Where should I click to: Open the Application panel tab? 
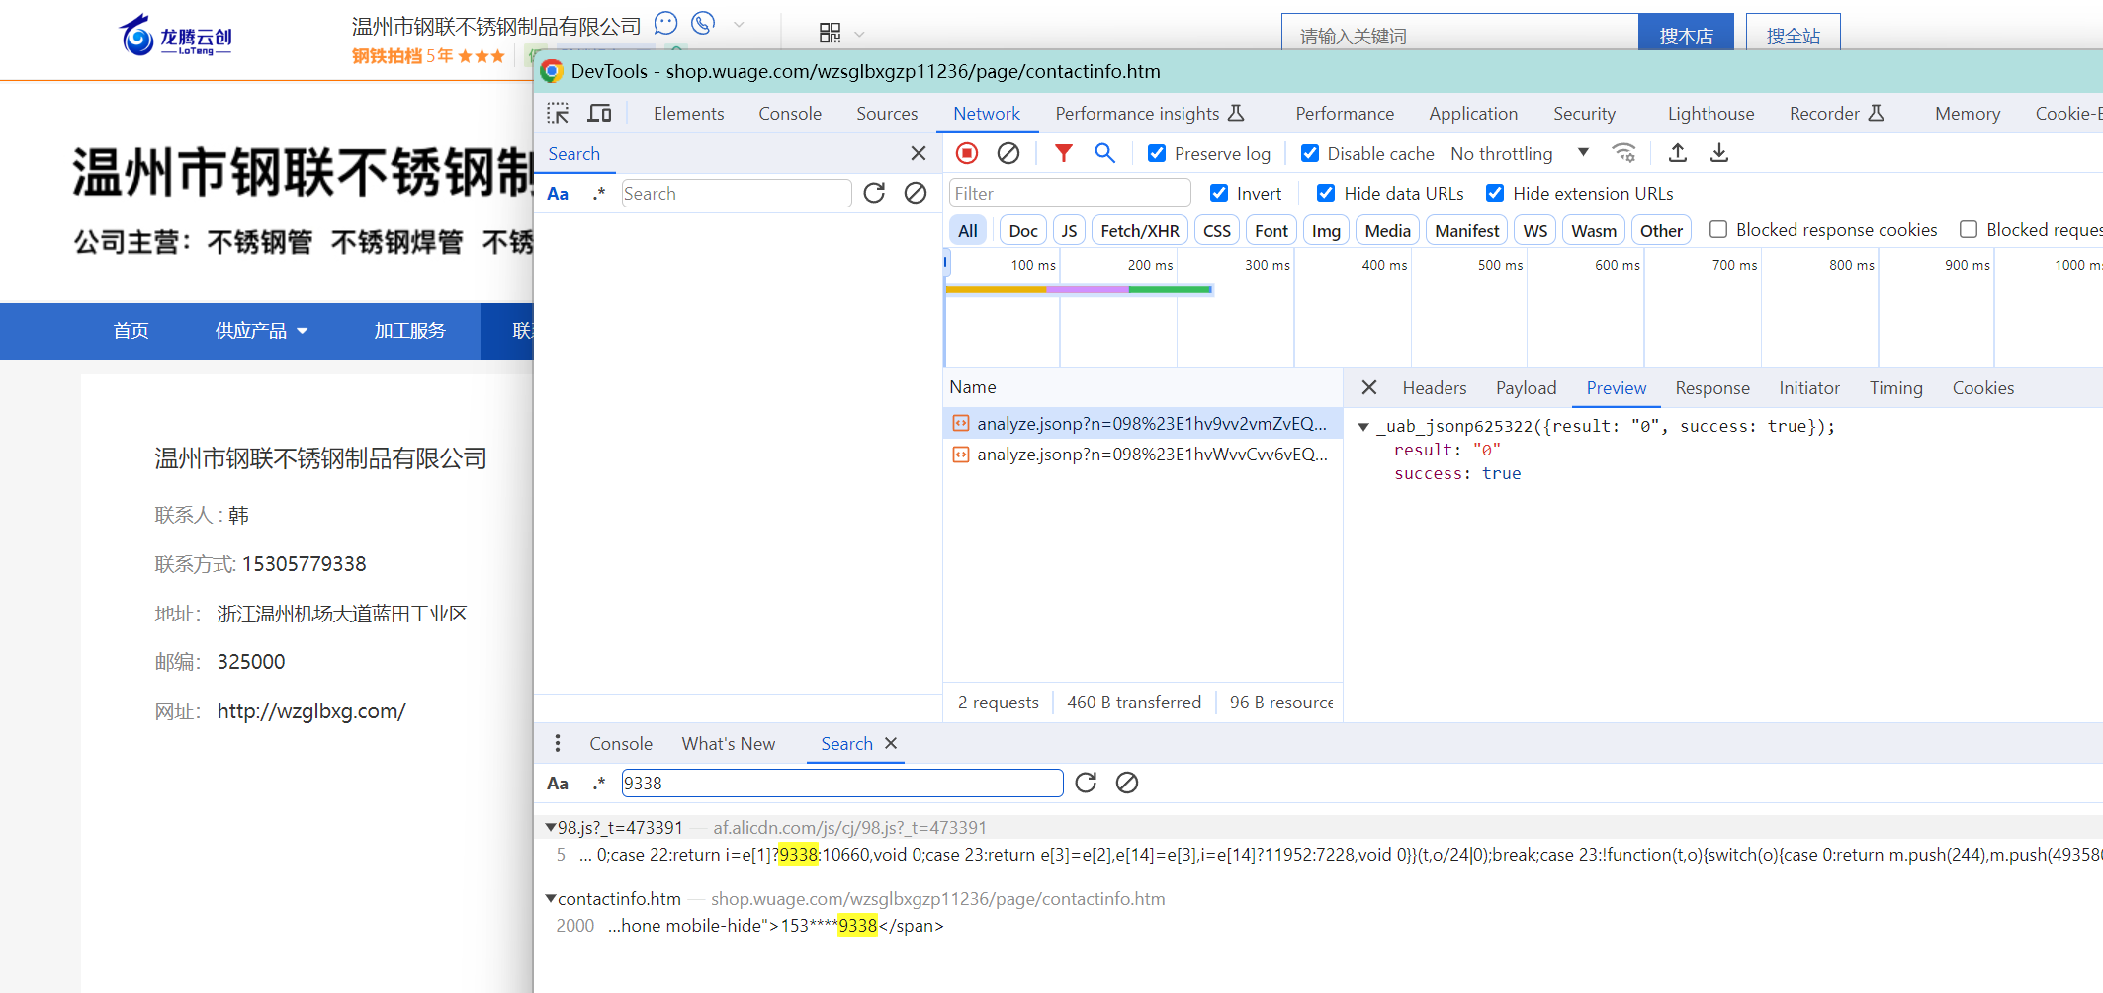[1473, 114]
